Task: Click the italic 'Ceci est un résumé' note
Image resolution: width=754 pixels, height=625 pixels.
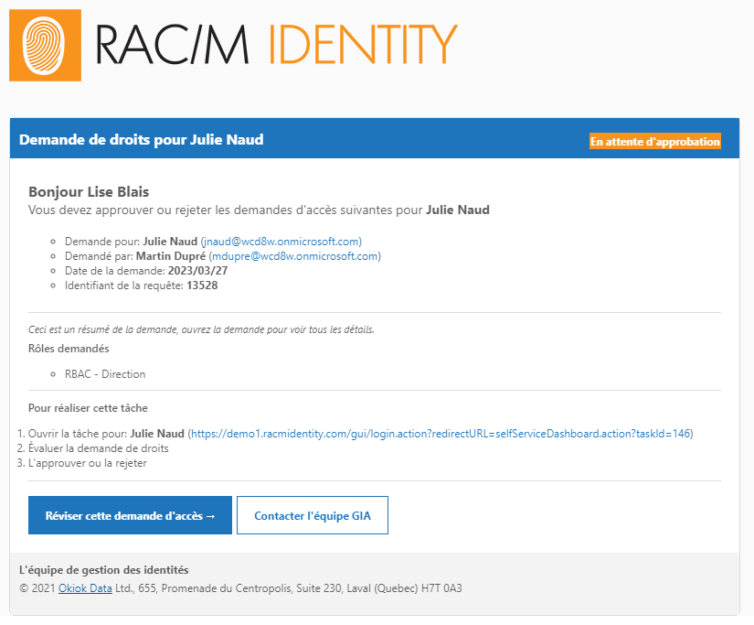Action: (x=201, y=329)
